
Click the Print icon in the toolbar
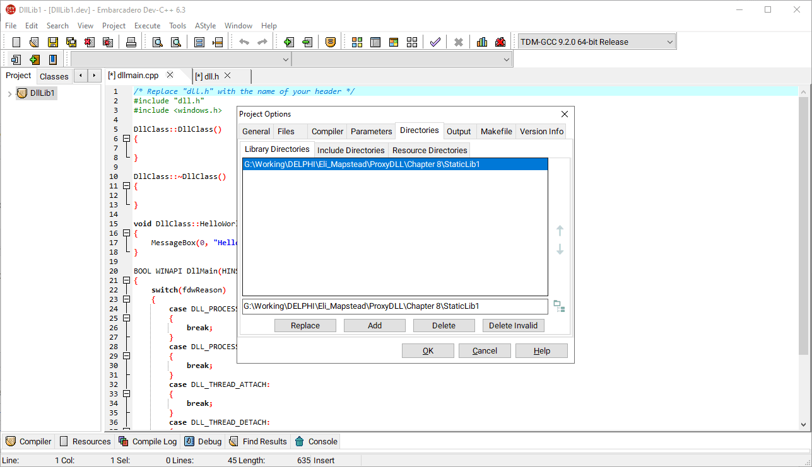tap(131, 42)
